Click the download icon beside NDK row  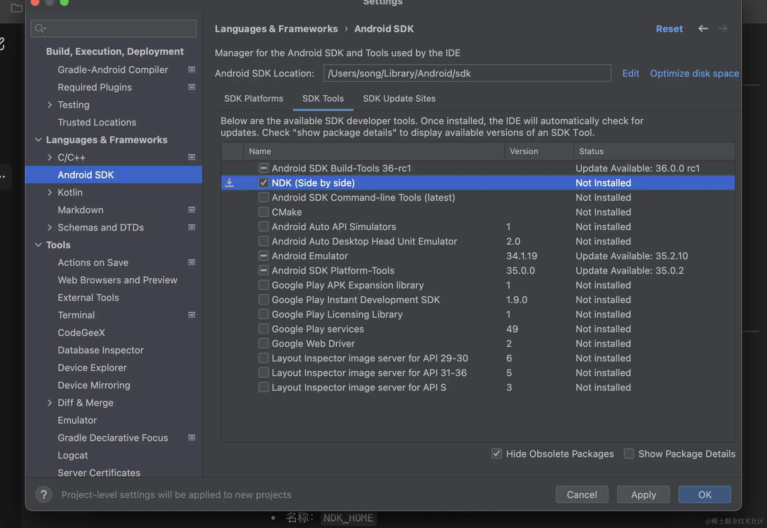tap(229, 183)
